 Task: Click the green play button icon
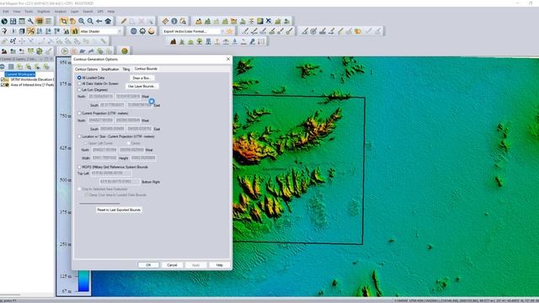click(64, 51)
